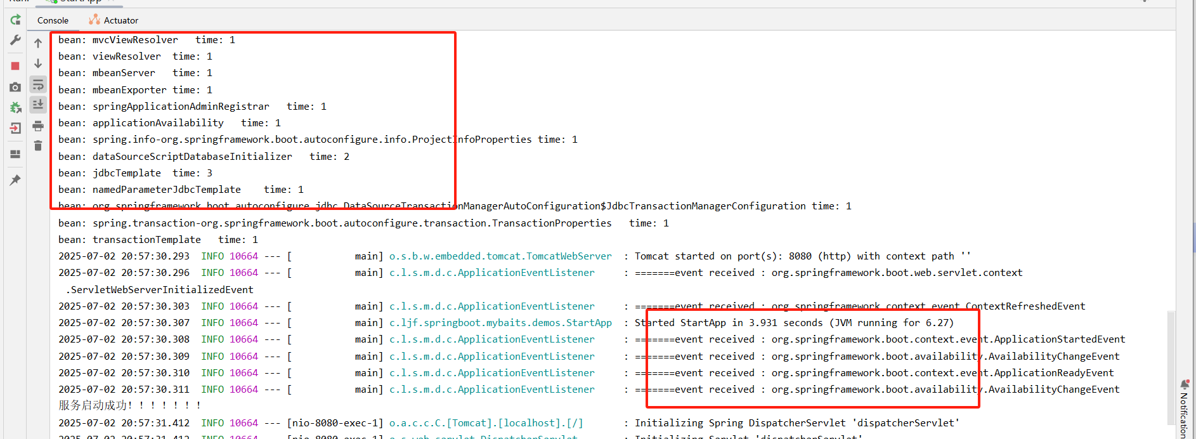The width and height of the screenshot is (1196, 439).
Task: Click 'Started StartApp in 3.931 seconds' message
Action: pos(794,323)
